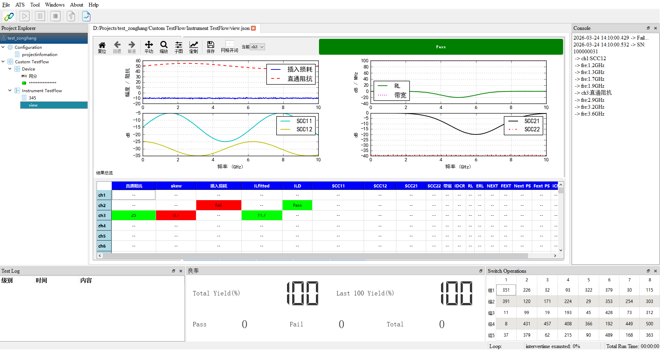Collapse the Device tree node

pos(10,69)
